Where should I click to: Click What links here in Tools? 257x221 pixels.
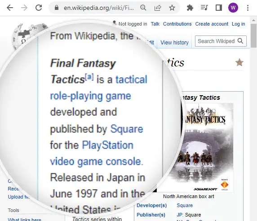(x=24, y=219)
